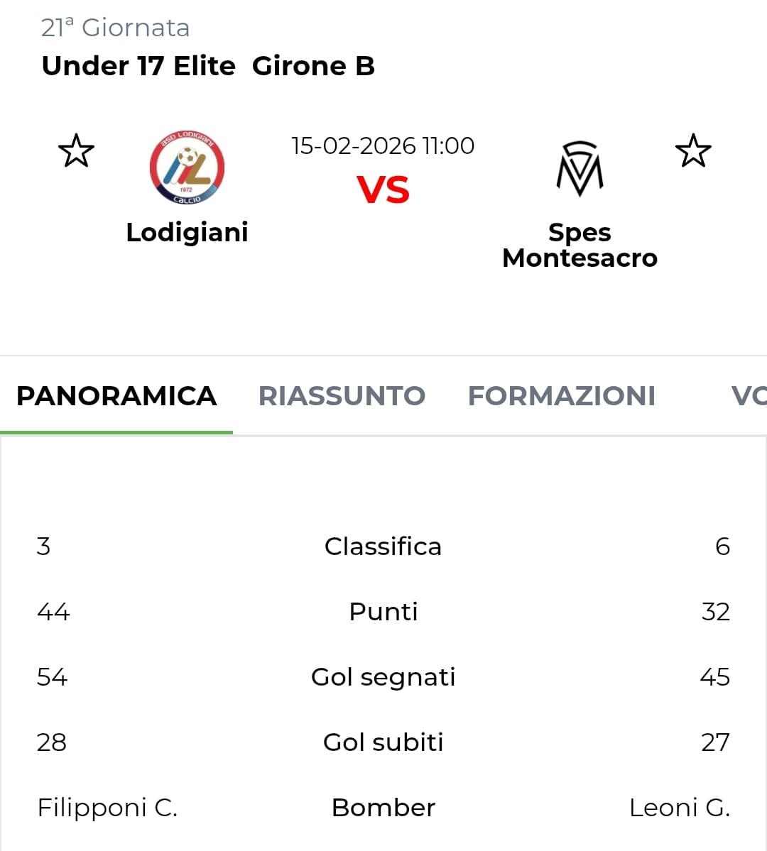Tap the Classifica row label
The image size is (767, 851).
[x=383, y=547]
